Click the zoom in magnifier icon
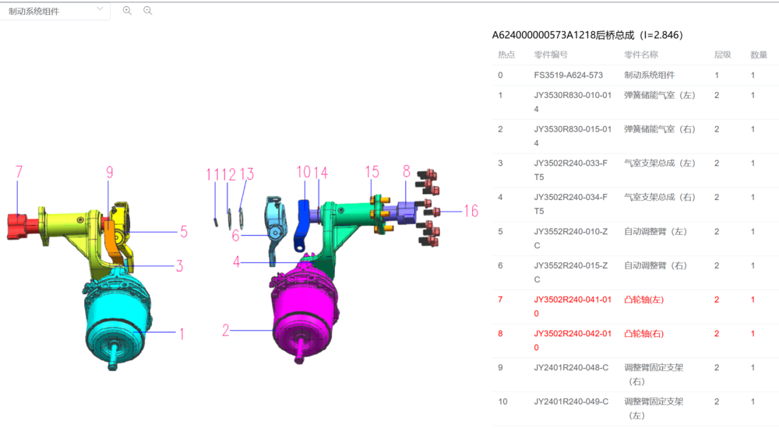Viewport: 779px width, 428px height. (x=127, y=11)
